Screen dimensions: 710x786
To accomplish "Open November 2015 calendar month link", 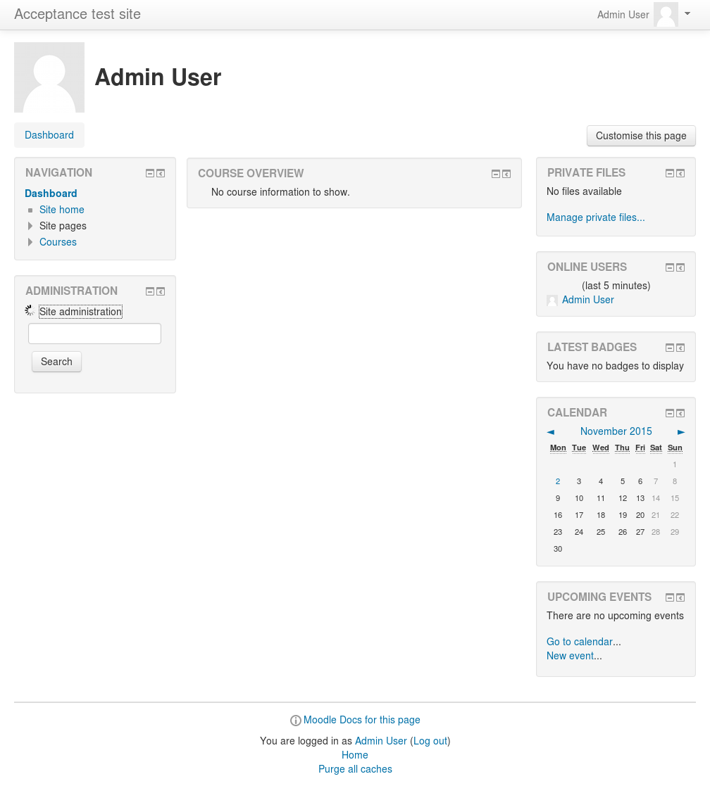I will click(x=616, y=431).
